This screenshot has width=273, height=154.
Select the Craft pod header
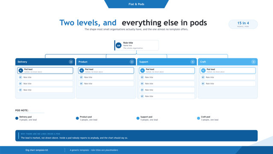[228, 62]
